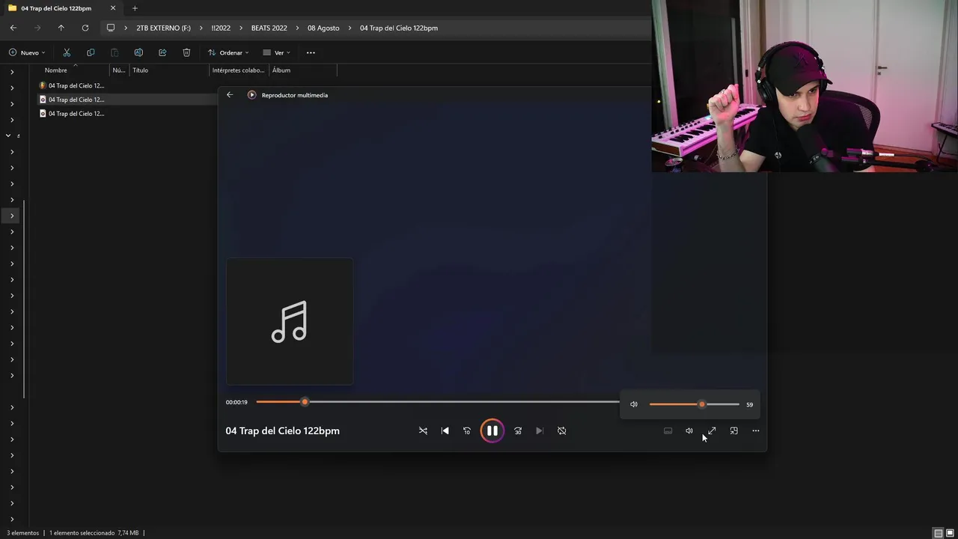The height and width of the screenshot is (539, 958).
Task: Expand the chevron after 2TB EXTERNO (F:)
Action: tap(201, 28)
